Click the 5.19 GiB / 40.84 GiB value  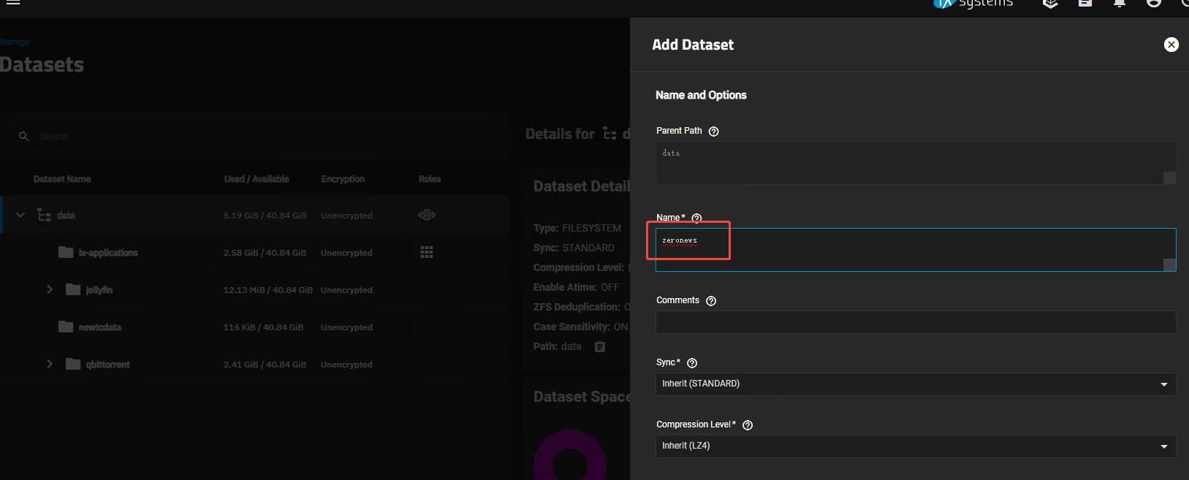tap(265, 216)
